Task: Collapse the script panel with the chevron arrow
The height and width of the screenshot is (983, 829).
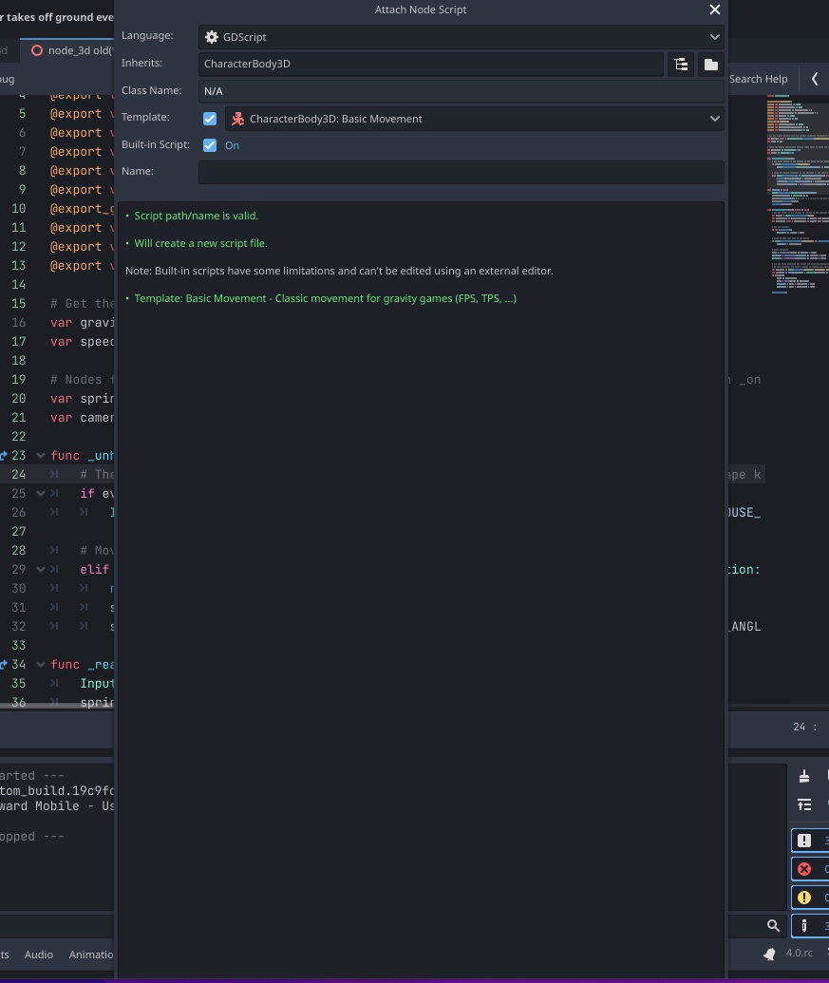Action: [x=815, y=79]
